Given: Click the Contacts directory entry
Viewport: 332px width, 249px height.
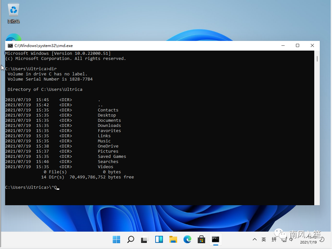Looking at the screenshot, I should click(x=108, y=110).
